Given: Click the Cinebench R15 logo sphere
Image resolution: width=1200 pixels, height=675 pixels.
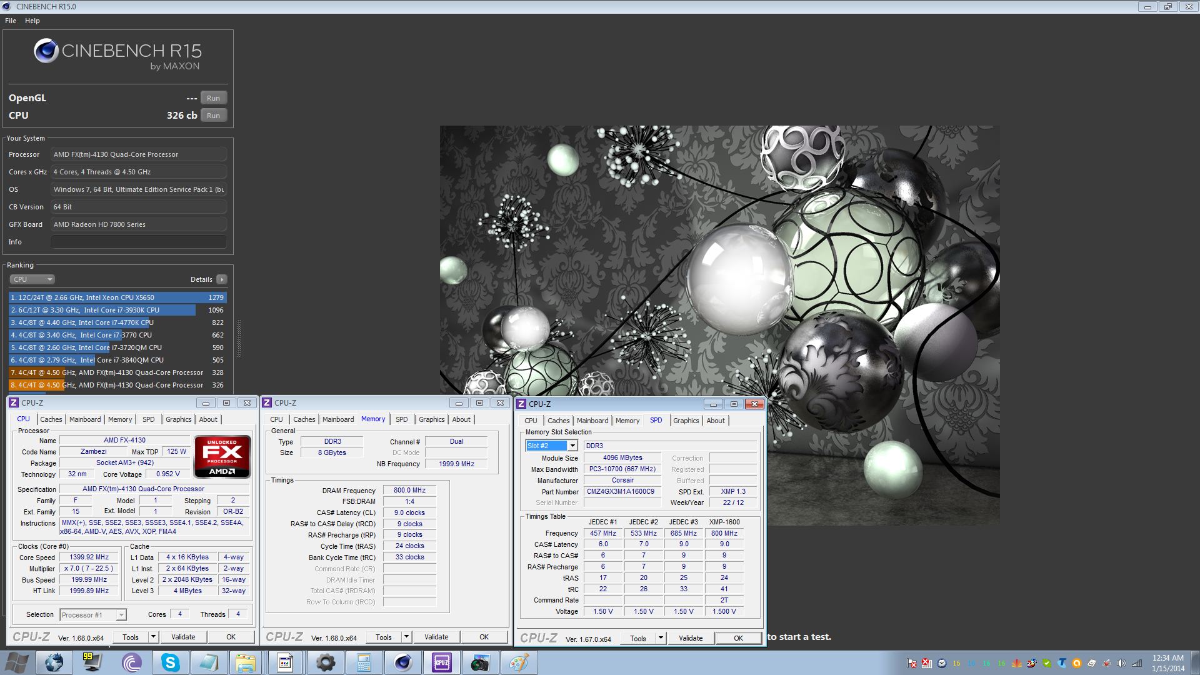Looking at the screenshot, I should click(46, 51).
